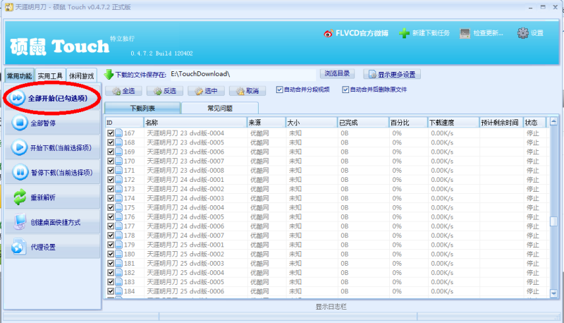Viewport: 564px width, 323px height.
Task: Sort by the 来源 column header
Action: pos(266,123)
